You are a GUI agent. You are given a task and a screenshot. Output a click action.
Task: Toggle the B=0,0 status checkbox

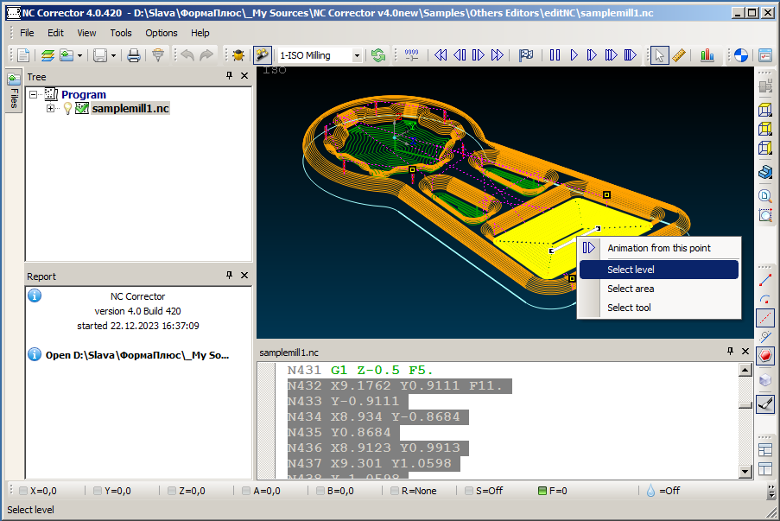(x=320, y=491)
